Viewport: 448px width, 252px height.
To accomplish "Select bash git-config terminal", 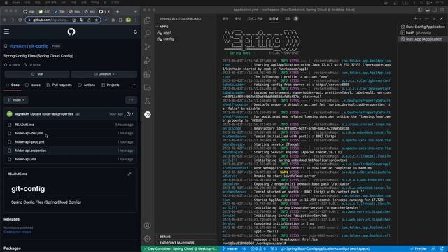I will 423,33.
